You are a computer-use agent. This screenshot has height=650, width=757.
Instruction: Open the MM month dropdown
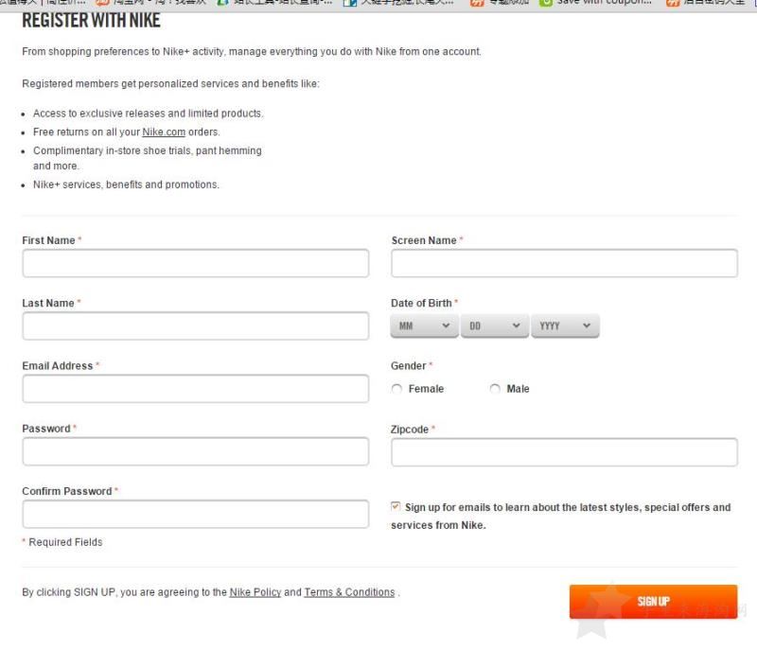(x=424, y=326)
